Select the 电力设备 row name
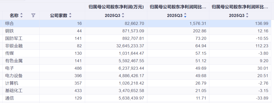The height and width of the screenshot is (103, 274). tap(14, 76)
